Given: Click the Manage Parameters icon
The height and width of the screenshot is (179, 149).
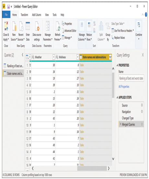Looking at the screenshot, I should click(48, 26).
